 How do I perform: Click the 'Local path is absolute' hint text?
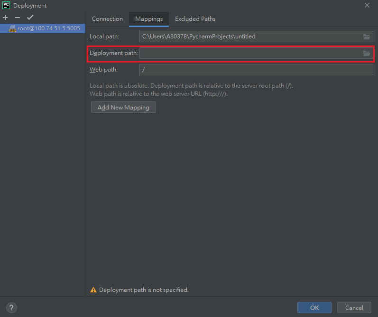point(119,86)
